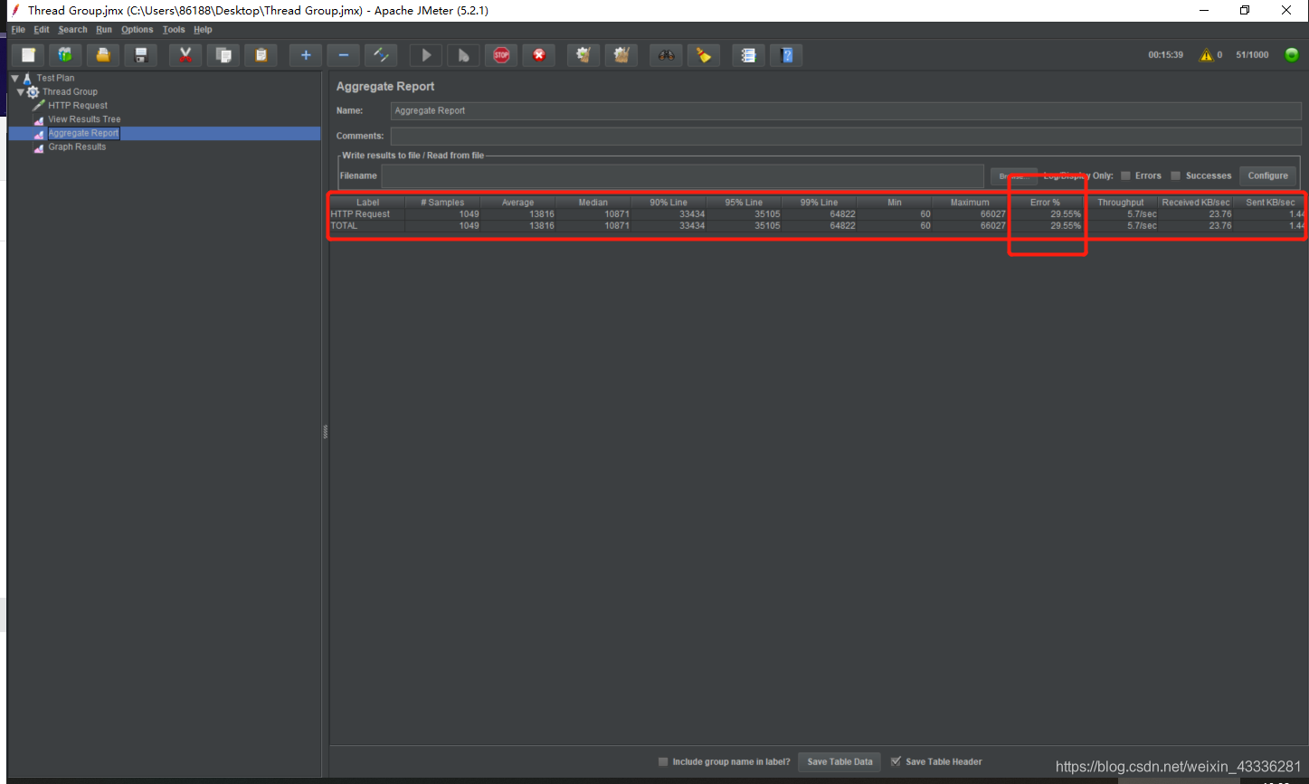
Task: Uncheck Save Table Header checkbox
Action: [x=896, y=761]
